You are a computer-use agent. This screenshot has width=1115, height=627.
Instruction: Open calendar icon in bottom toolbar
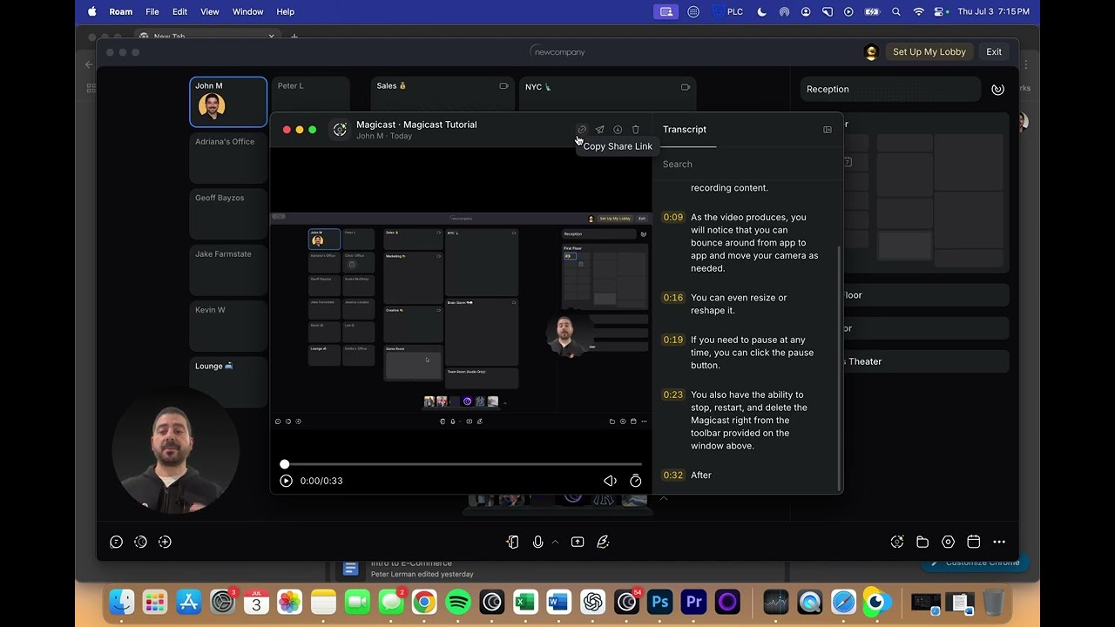(x=974, y=542)
